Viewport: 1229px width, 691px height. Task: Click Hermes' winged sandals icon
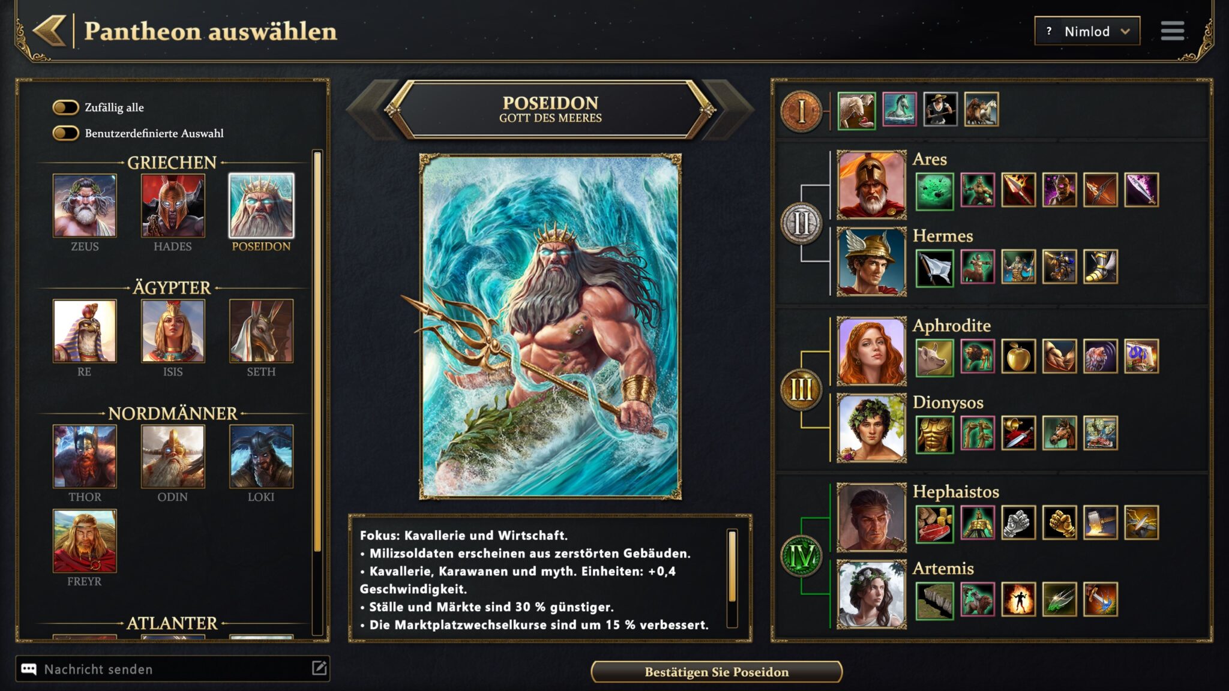(x=1100, y=267)
